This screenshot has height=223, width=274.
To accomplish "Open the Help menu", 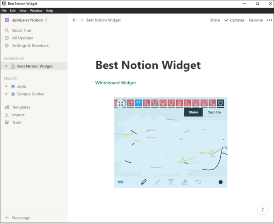I will click(x=49, y=11).
